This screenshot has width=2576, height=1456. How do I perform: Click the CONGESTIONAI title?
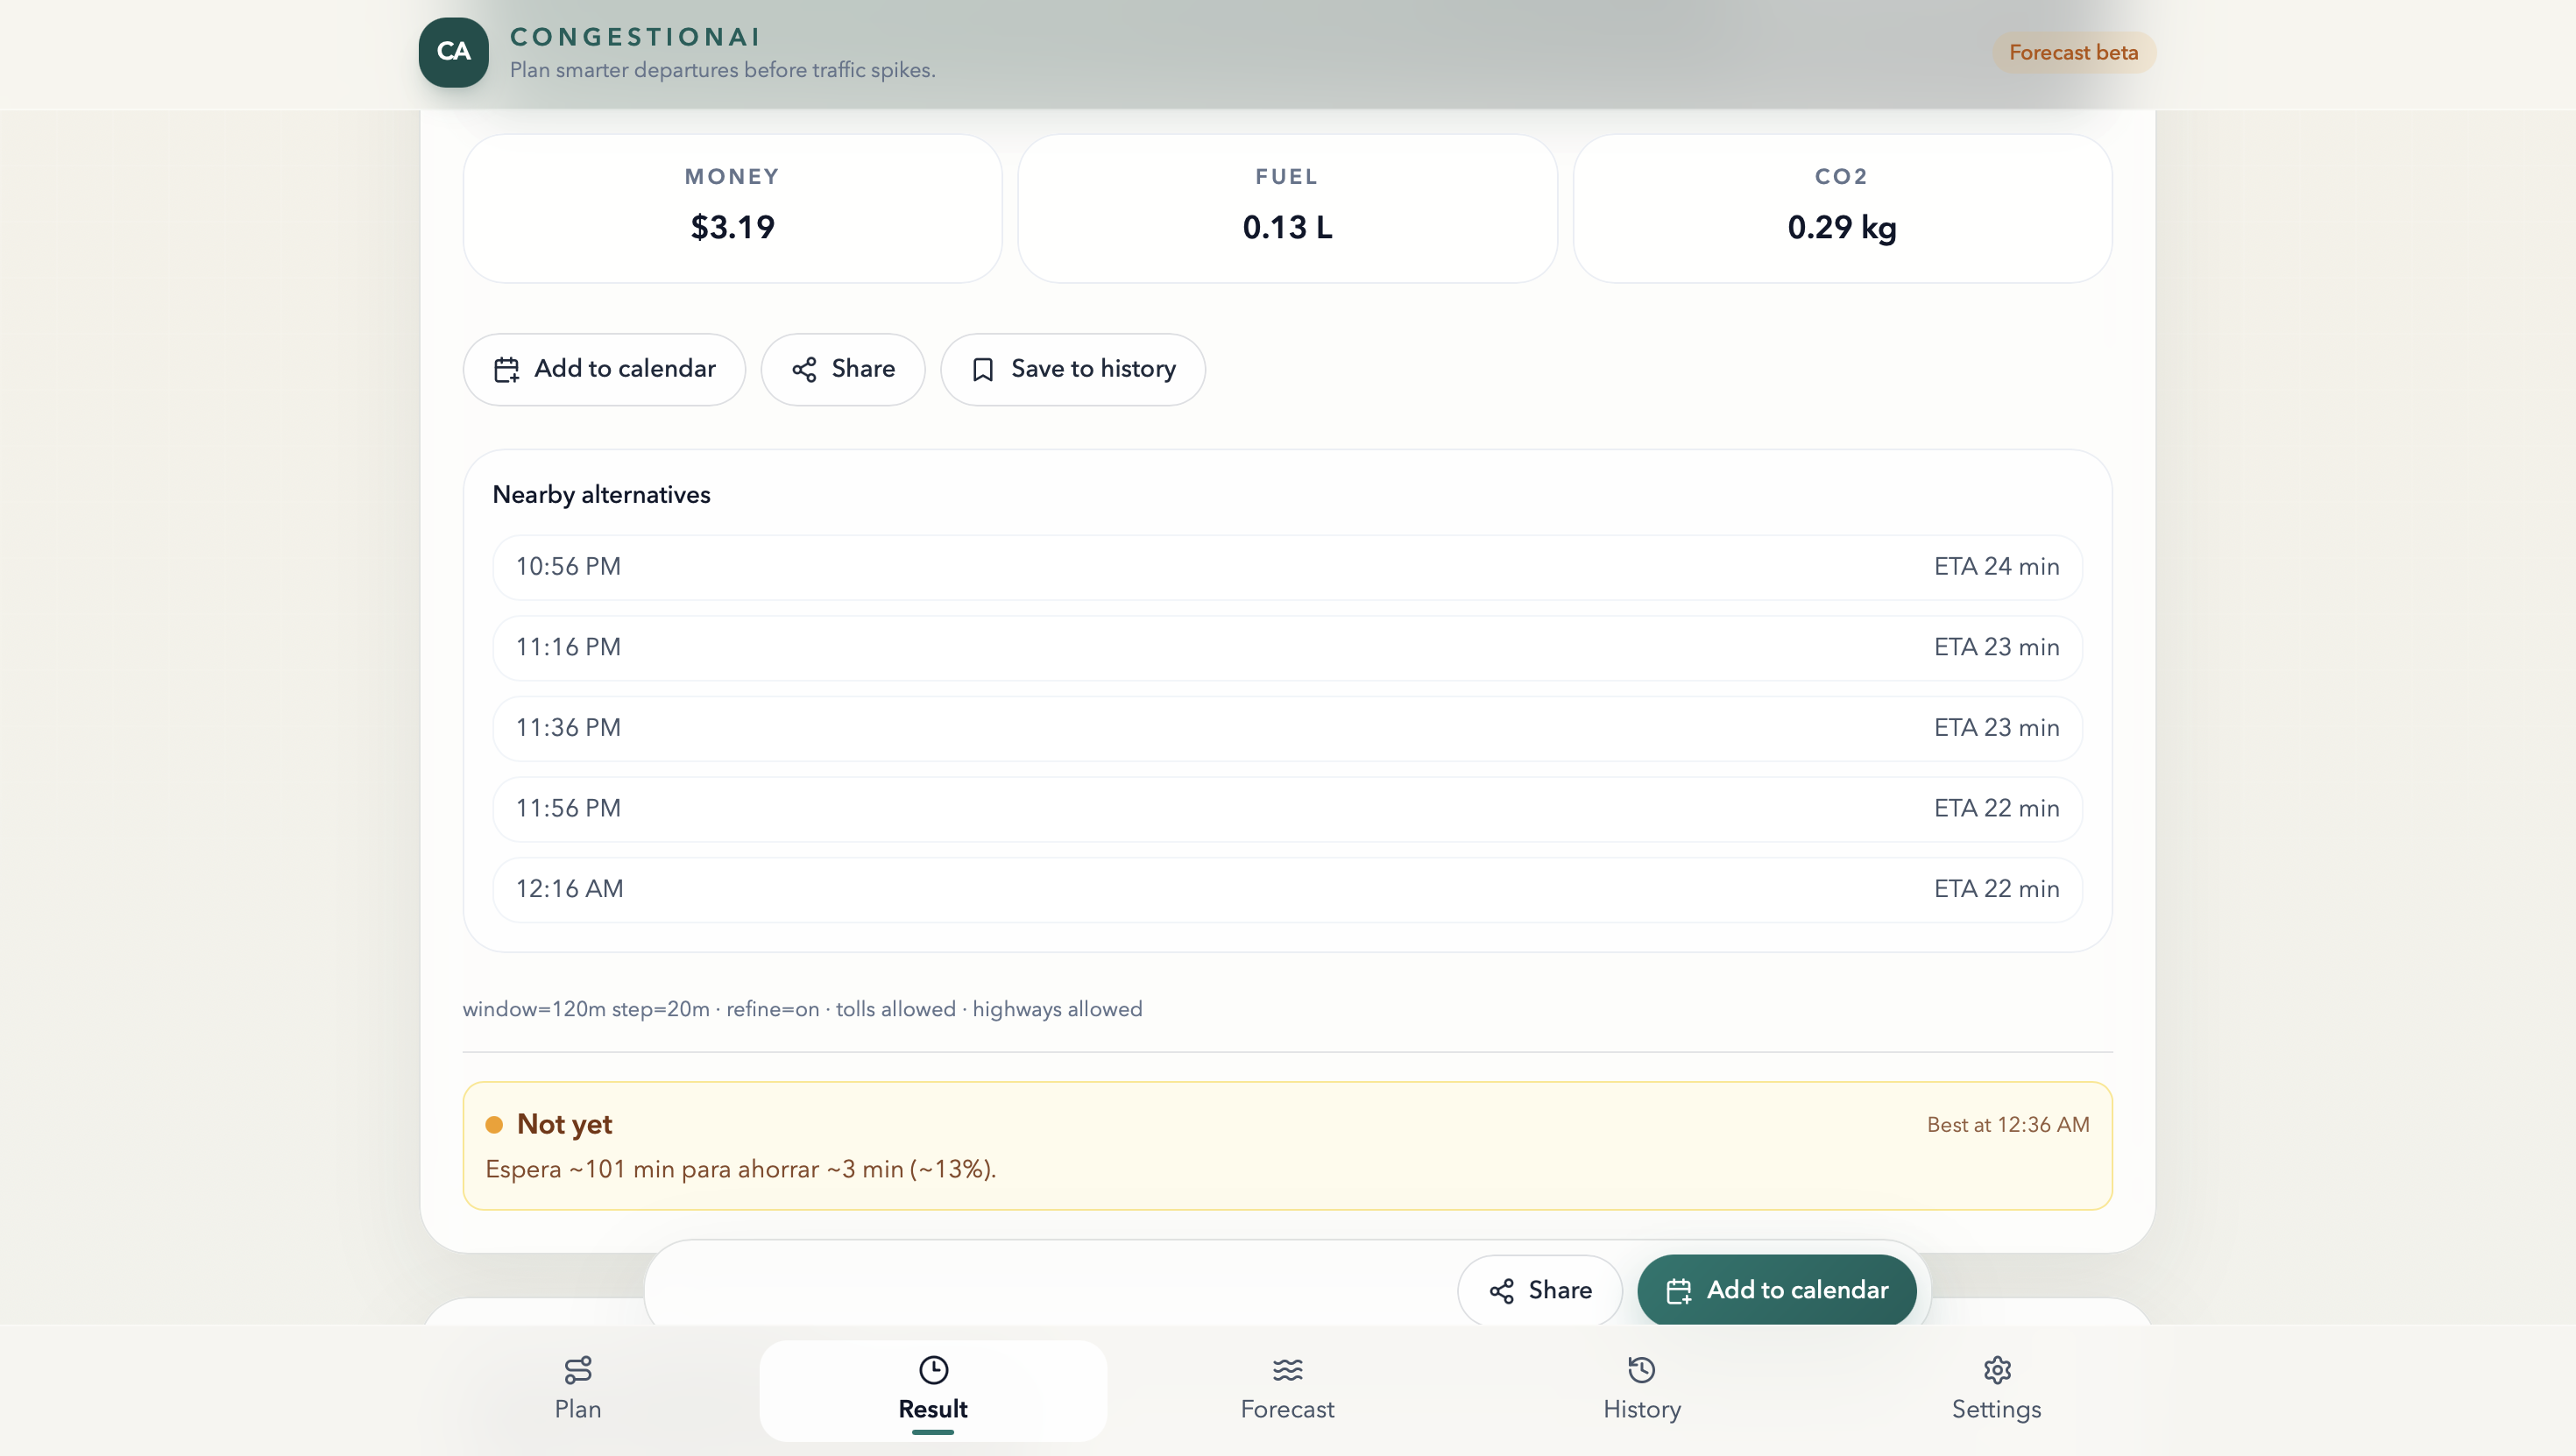click(635, 37)
